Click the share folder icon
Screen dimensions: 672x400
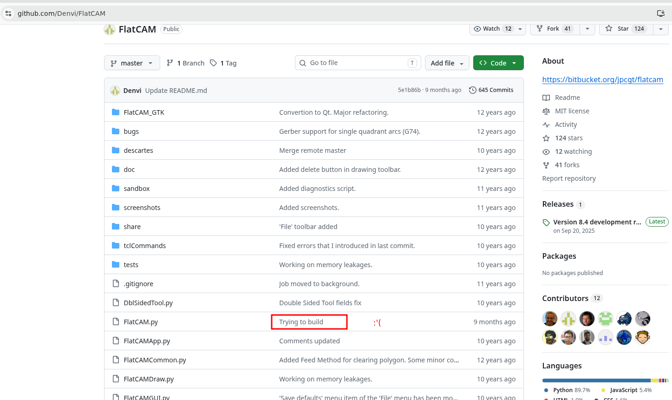click(x=116, y=226)
